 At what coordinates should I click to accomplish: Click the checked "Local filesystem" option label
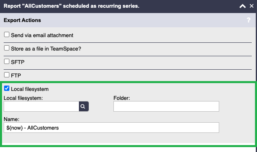pyautogui.click(x=30, y=89)
